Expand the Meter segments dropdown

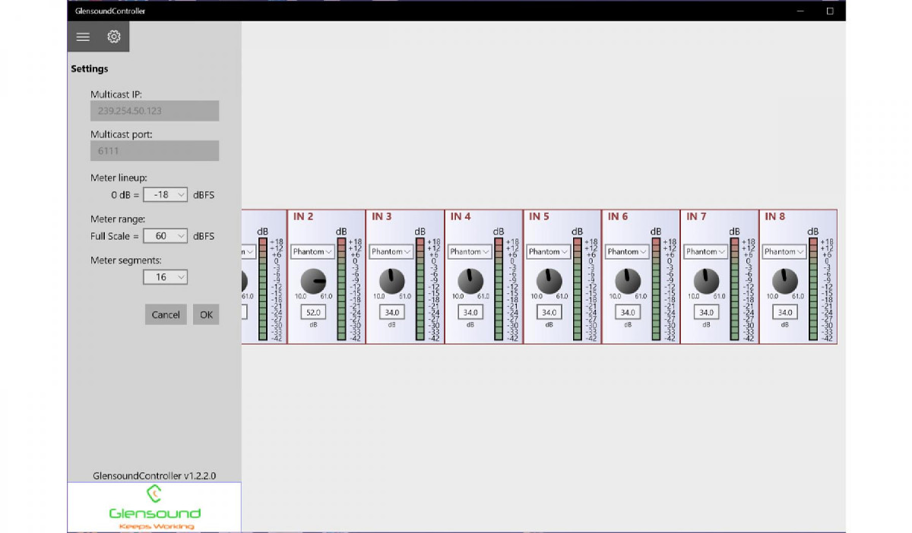165,277
